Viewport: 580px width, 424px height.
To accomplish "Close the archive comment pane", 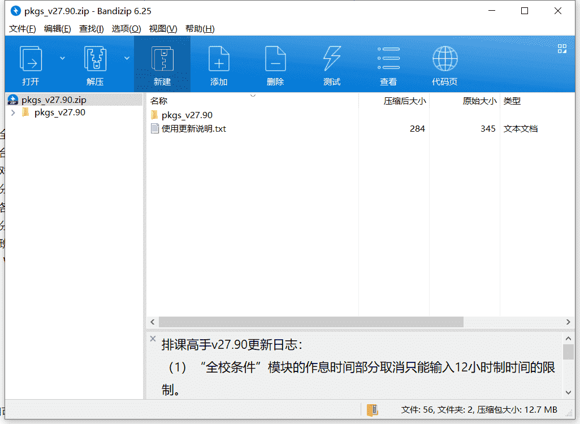I will click(x=153, y=339).
